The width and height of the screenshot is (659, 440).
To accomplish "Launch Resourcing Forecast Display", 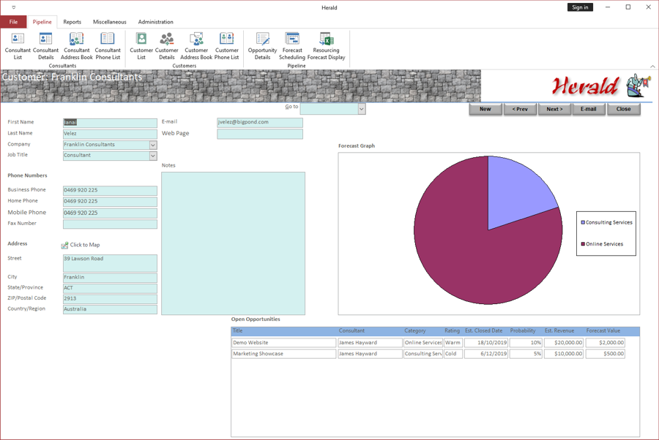I will (x=326, y=46).
